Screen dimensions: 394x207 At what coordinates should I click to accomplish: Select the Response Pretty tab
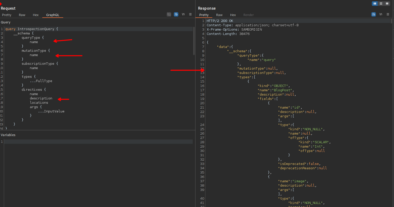click(204, 15)
